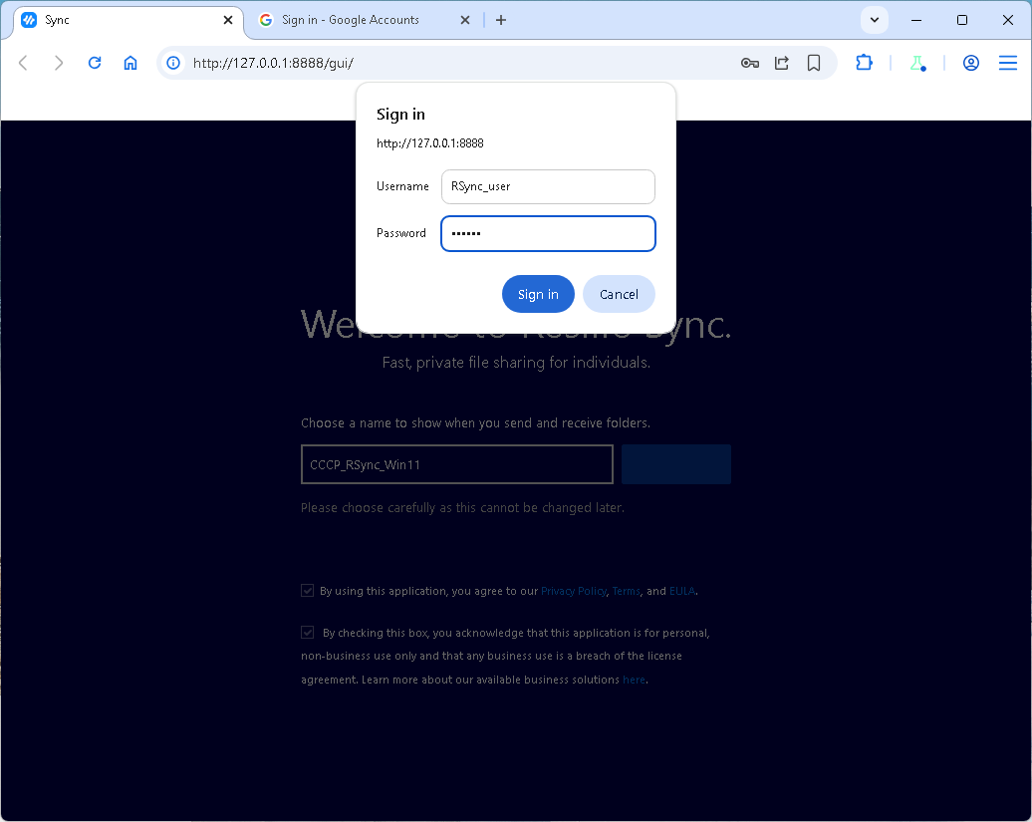Screen dimensions: 1032x822
Task: Open the extensions puzzle icon
Action: click(x=865, y=63)
